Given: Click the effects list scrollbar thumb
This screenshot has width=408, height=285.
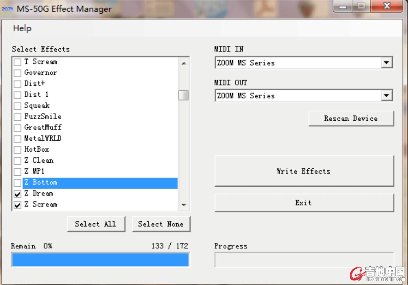Looking at the screenshot, I should point(184,95).
